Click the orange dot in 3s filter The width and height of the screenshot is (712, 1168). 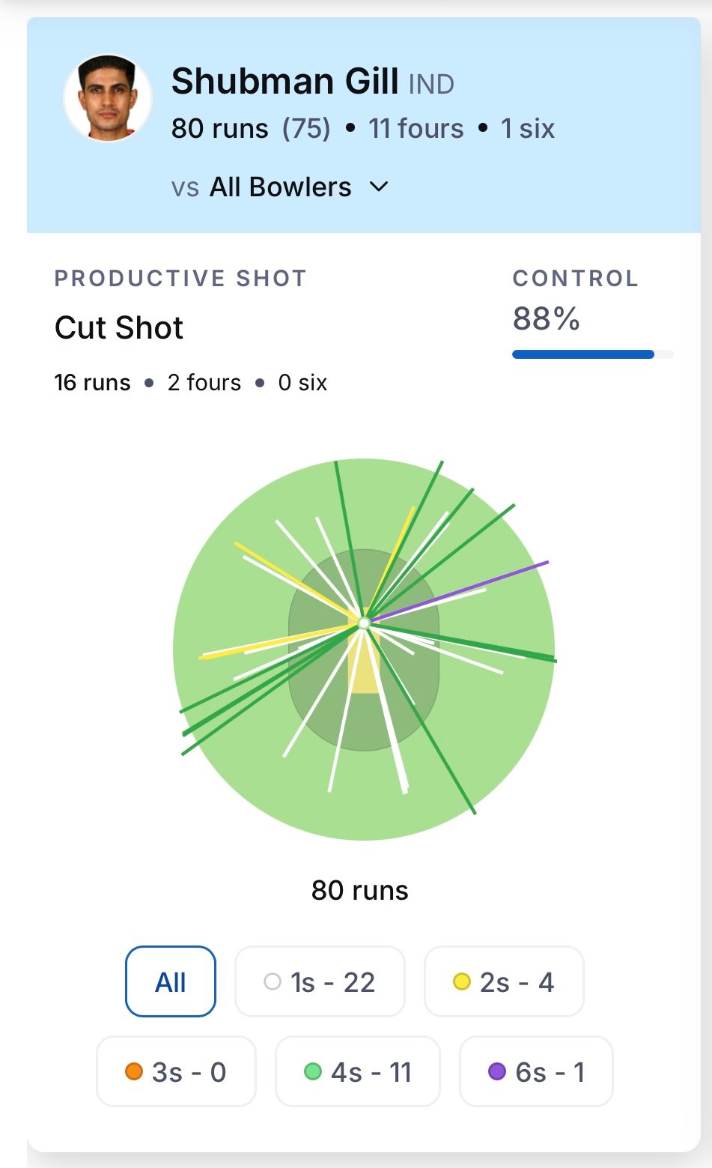pyautogui.click(x=134, y=1071)
